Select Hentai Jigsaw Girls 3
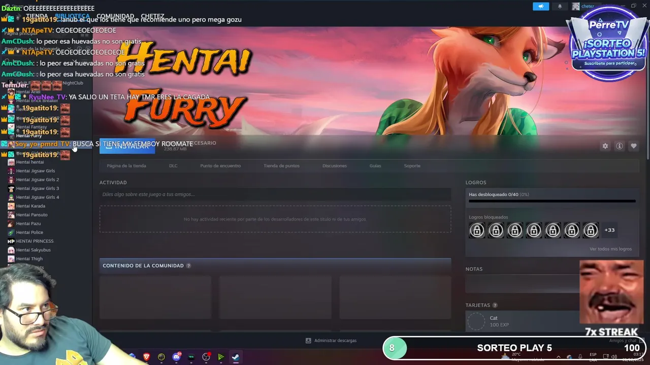Screen dimensions: 650x365 (38, 189)
